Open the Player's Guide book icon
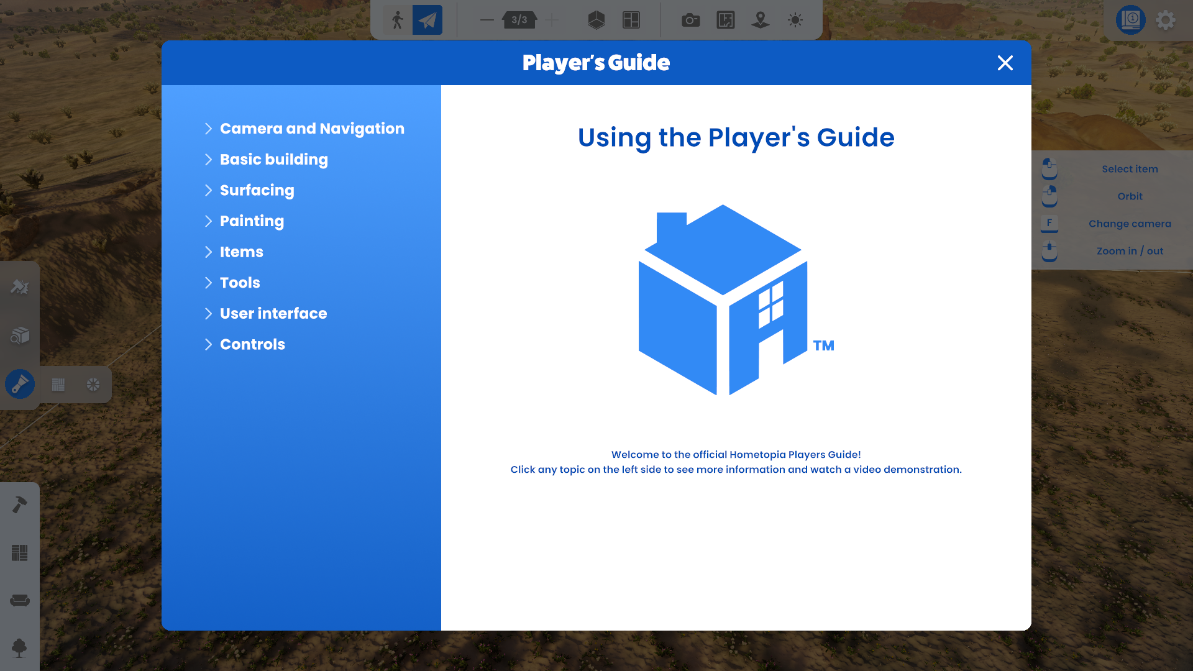1193x671 pixels. pos(1131,20)
